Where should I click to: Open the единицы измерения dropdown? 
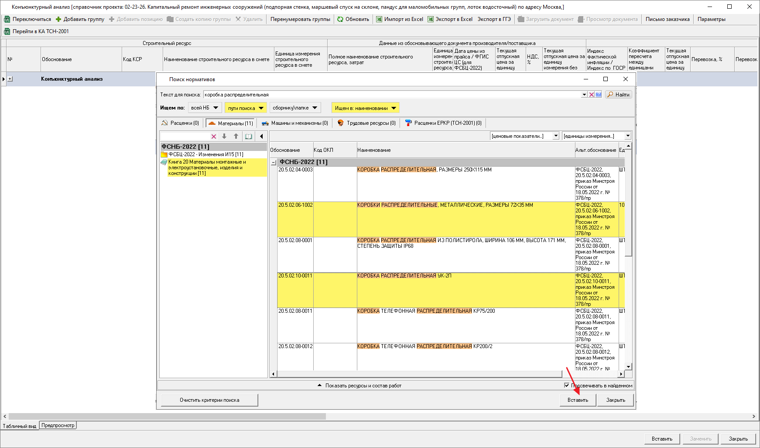pyautogui.click(x=628, y=136)
